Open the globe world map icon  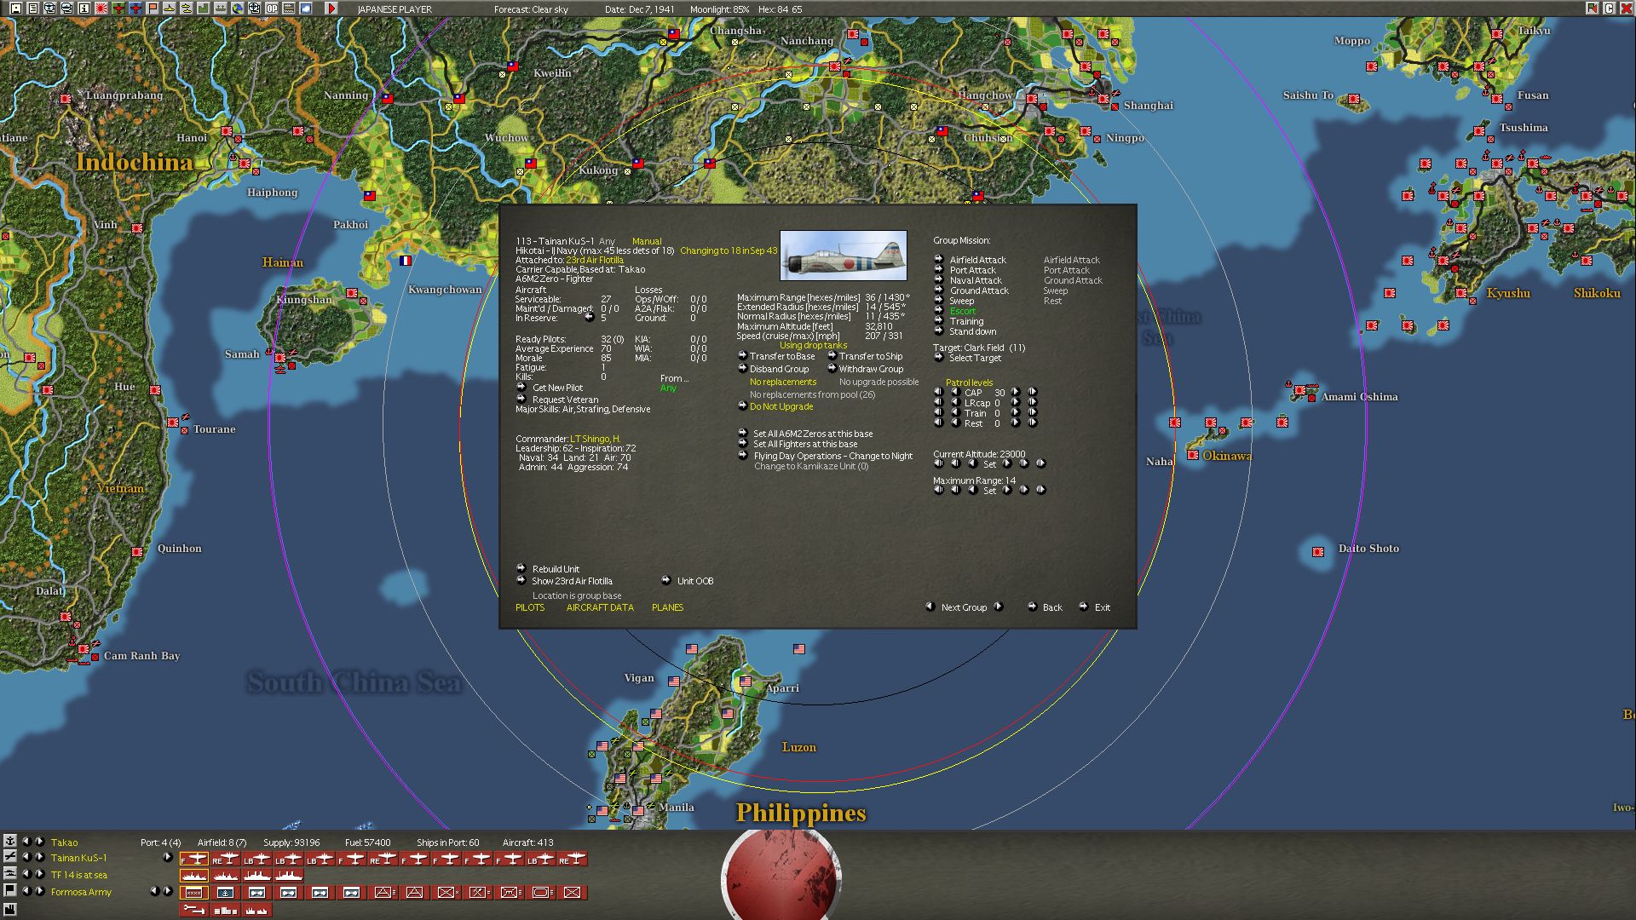coord(237,9)
